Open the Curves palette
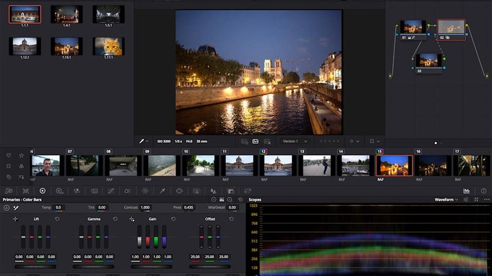Screen dimensions: 492x276 tap(111, 191)
